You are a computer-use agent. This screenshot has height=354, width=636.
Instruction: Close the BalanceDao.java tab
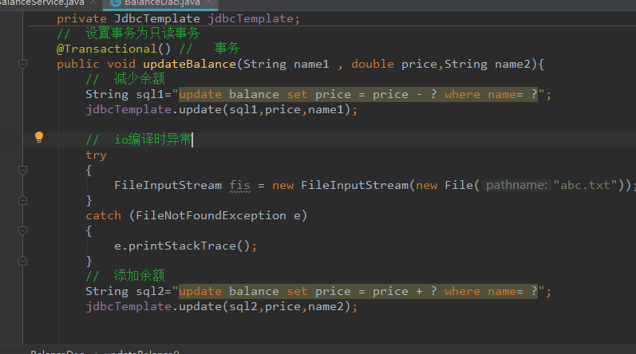pos(209,2)
